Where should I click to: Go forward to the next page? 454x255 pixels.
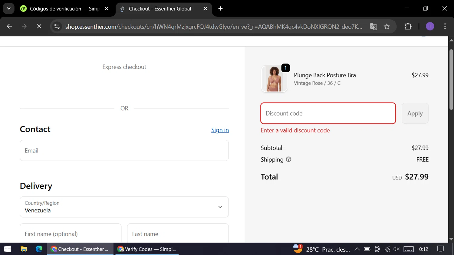click(x=24, y=27)
